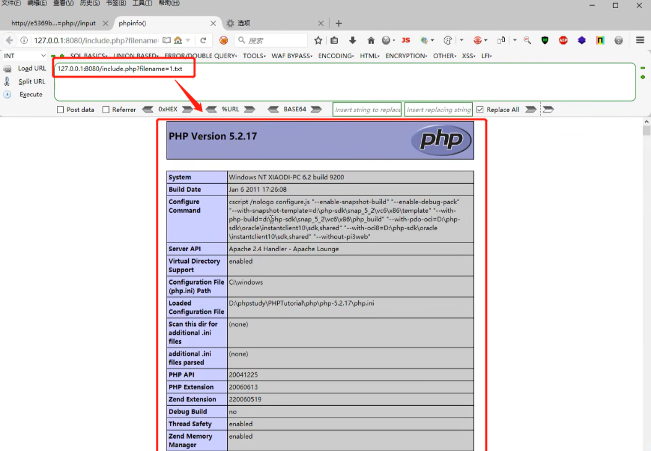This screenshot has width=651, height=451.
Task: Open the Firefox hamburger menu
Action: tap(640, 40)
